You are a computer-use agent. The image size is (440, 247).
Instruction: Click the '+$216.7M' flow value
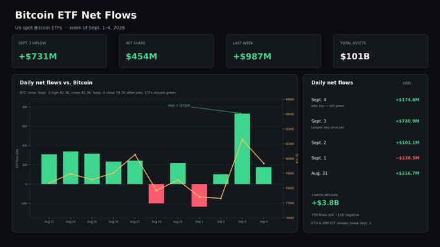[x=408, y=173]
